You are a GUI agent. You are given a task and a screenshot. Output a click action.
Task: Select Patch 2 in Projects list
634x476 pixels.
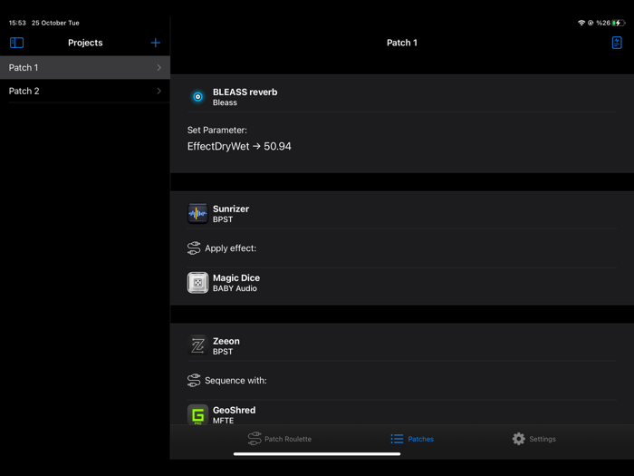[x=85, y=91]
